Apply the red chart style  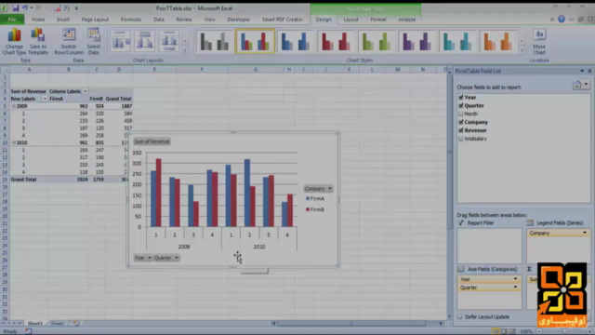click(x=336, y=41)
